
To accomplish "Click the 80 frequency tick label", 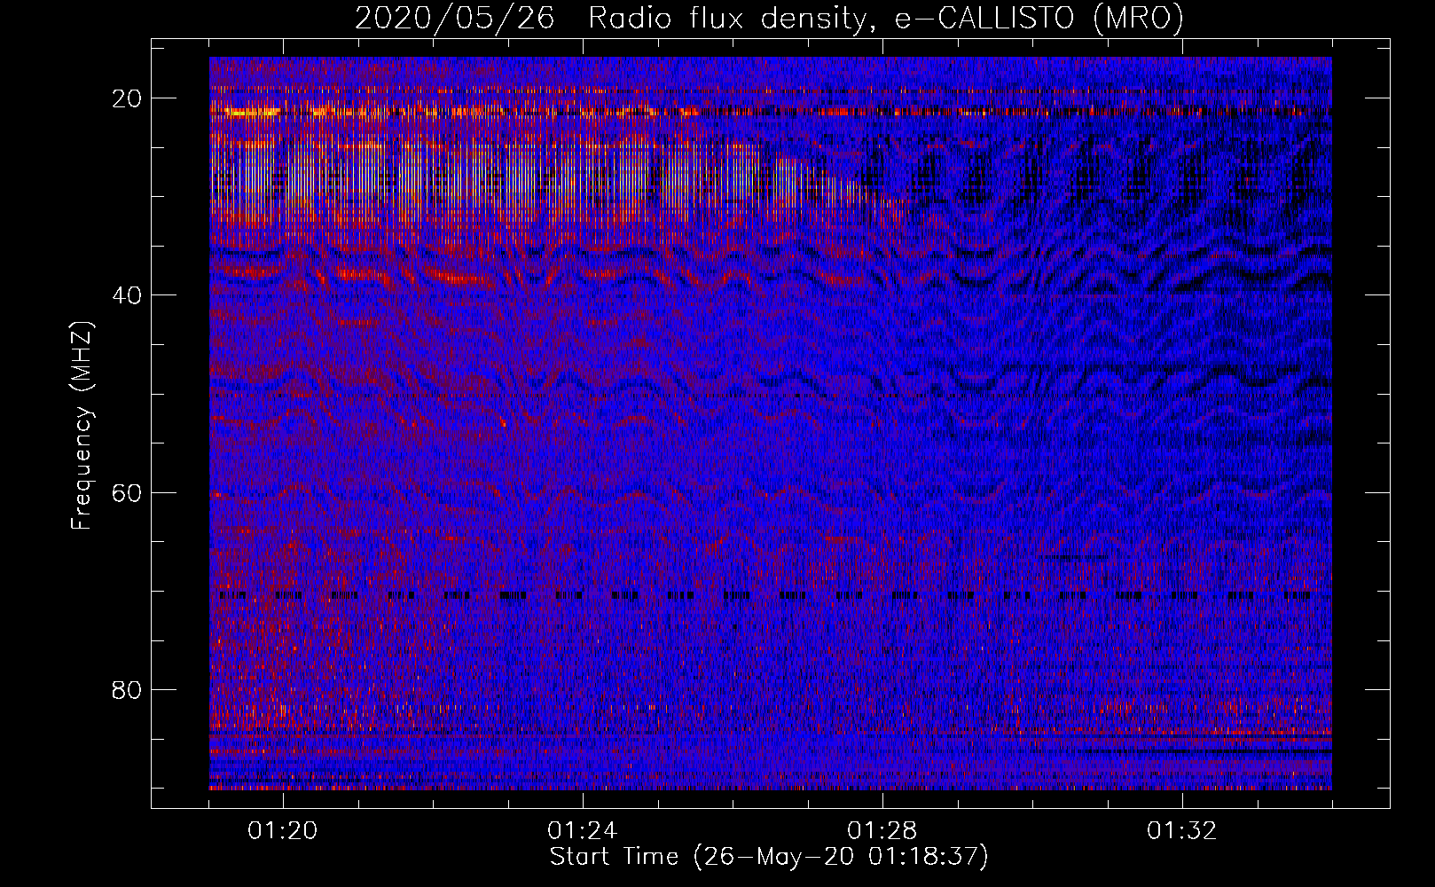I will pyautogui.click(x=128, y=689).
